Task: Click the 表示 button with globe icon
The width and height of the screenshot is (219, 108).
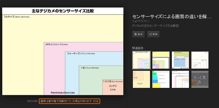Action: pyautogui.click(x=139, y=34)
